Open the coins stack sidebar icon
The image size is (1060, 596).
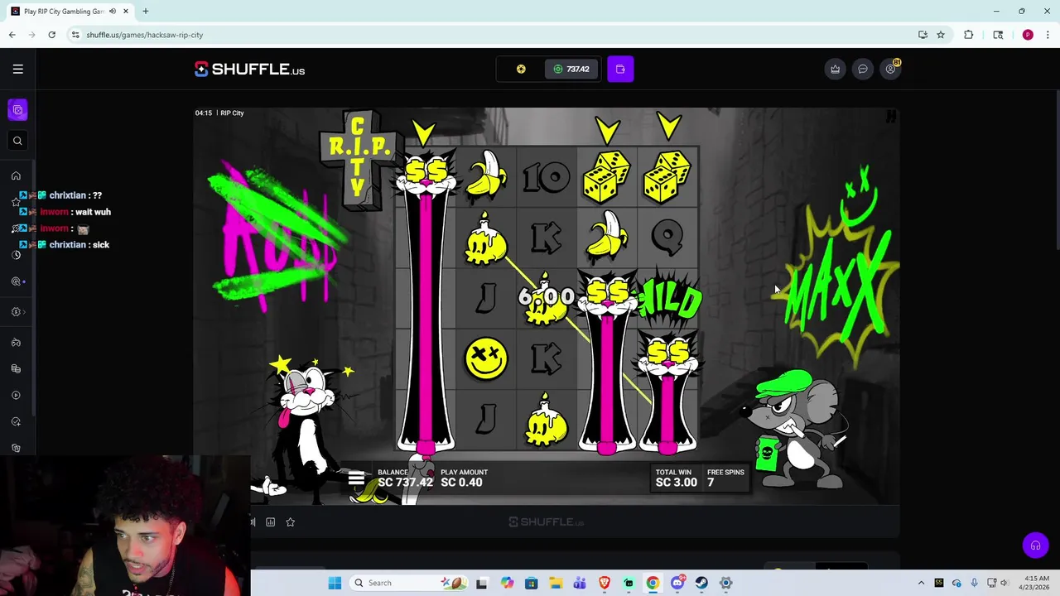pyautogui.click(x=16, y=368)
